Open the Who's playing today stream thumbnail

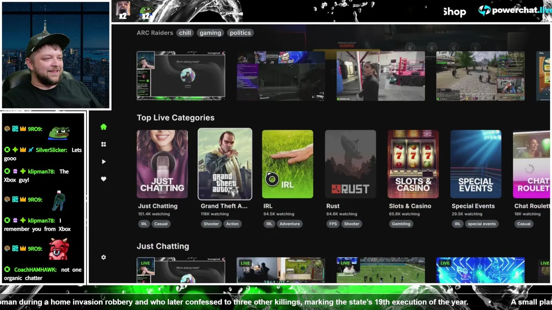click(181, 76)
